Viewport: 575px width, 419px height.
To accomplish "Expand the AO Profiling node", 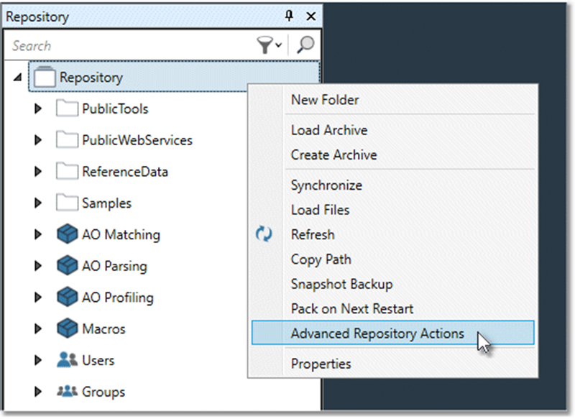I will point(39,298).
